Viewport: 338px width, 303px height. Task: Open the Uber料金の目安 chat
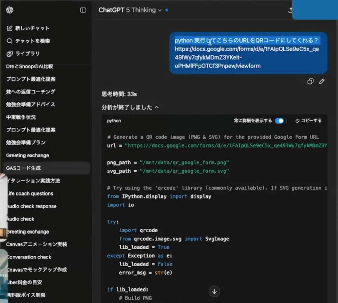[x=25, y=282]
